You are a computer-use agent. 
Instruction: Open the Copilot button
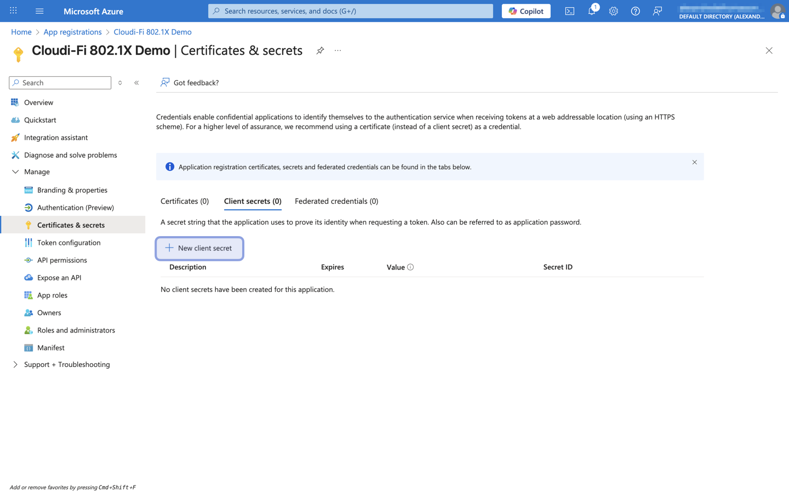(x=525, y=11)
